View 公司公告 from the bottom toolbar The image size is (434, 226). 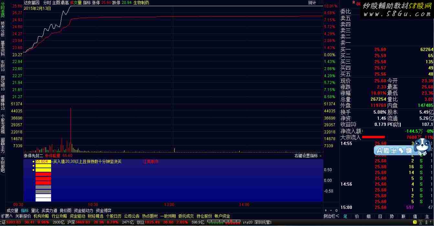pos(132,216)
